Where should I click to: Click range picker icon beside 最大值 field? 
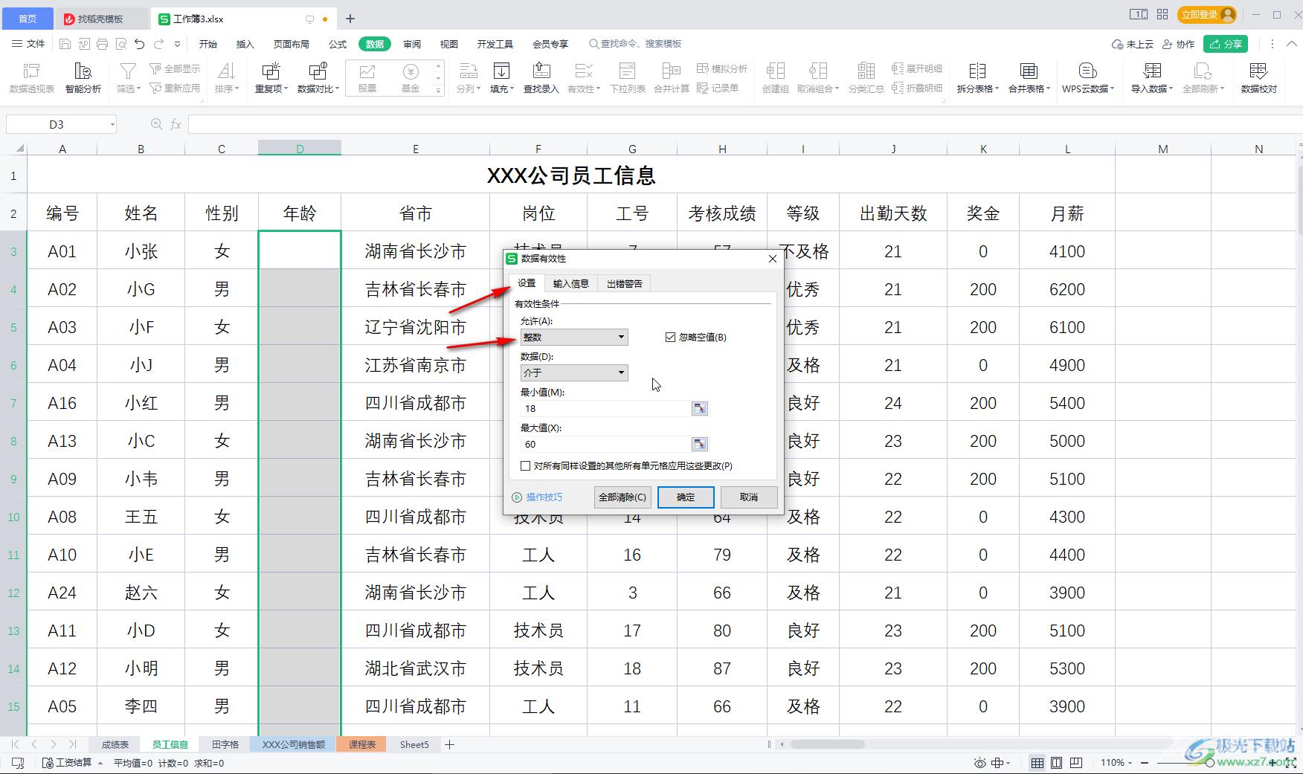700,444
